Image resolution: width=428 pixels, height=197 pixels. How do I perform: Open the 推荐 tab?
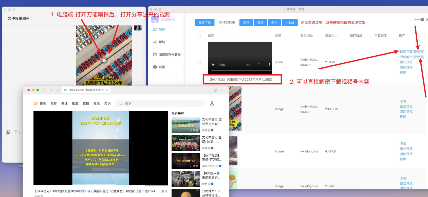click(x=53, y=104)
